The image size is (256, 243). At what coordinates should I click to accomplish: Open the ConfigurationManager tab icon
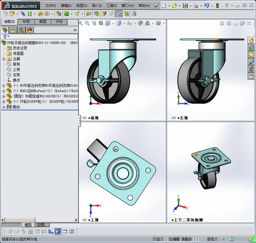click(21, 30)
